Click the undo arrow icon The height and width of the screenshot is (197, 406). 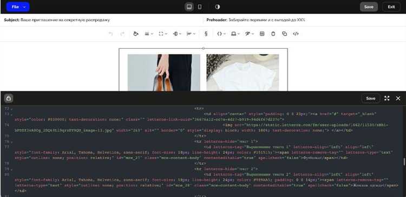pyautogui.click(x=110, y=34)
